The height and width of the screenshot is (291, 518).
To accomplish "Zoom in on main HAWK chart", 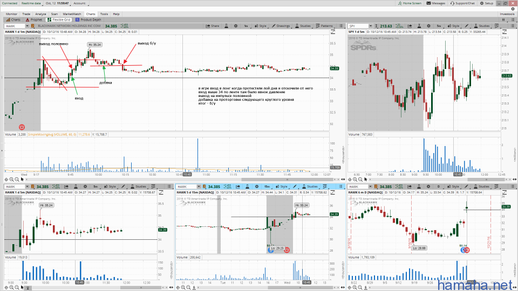I will [x=11, y=179].
